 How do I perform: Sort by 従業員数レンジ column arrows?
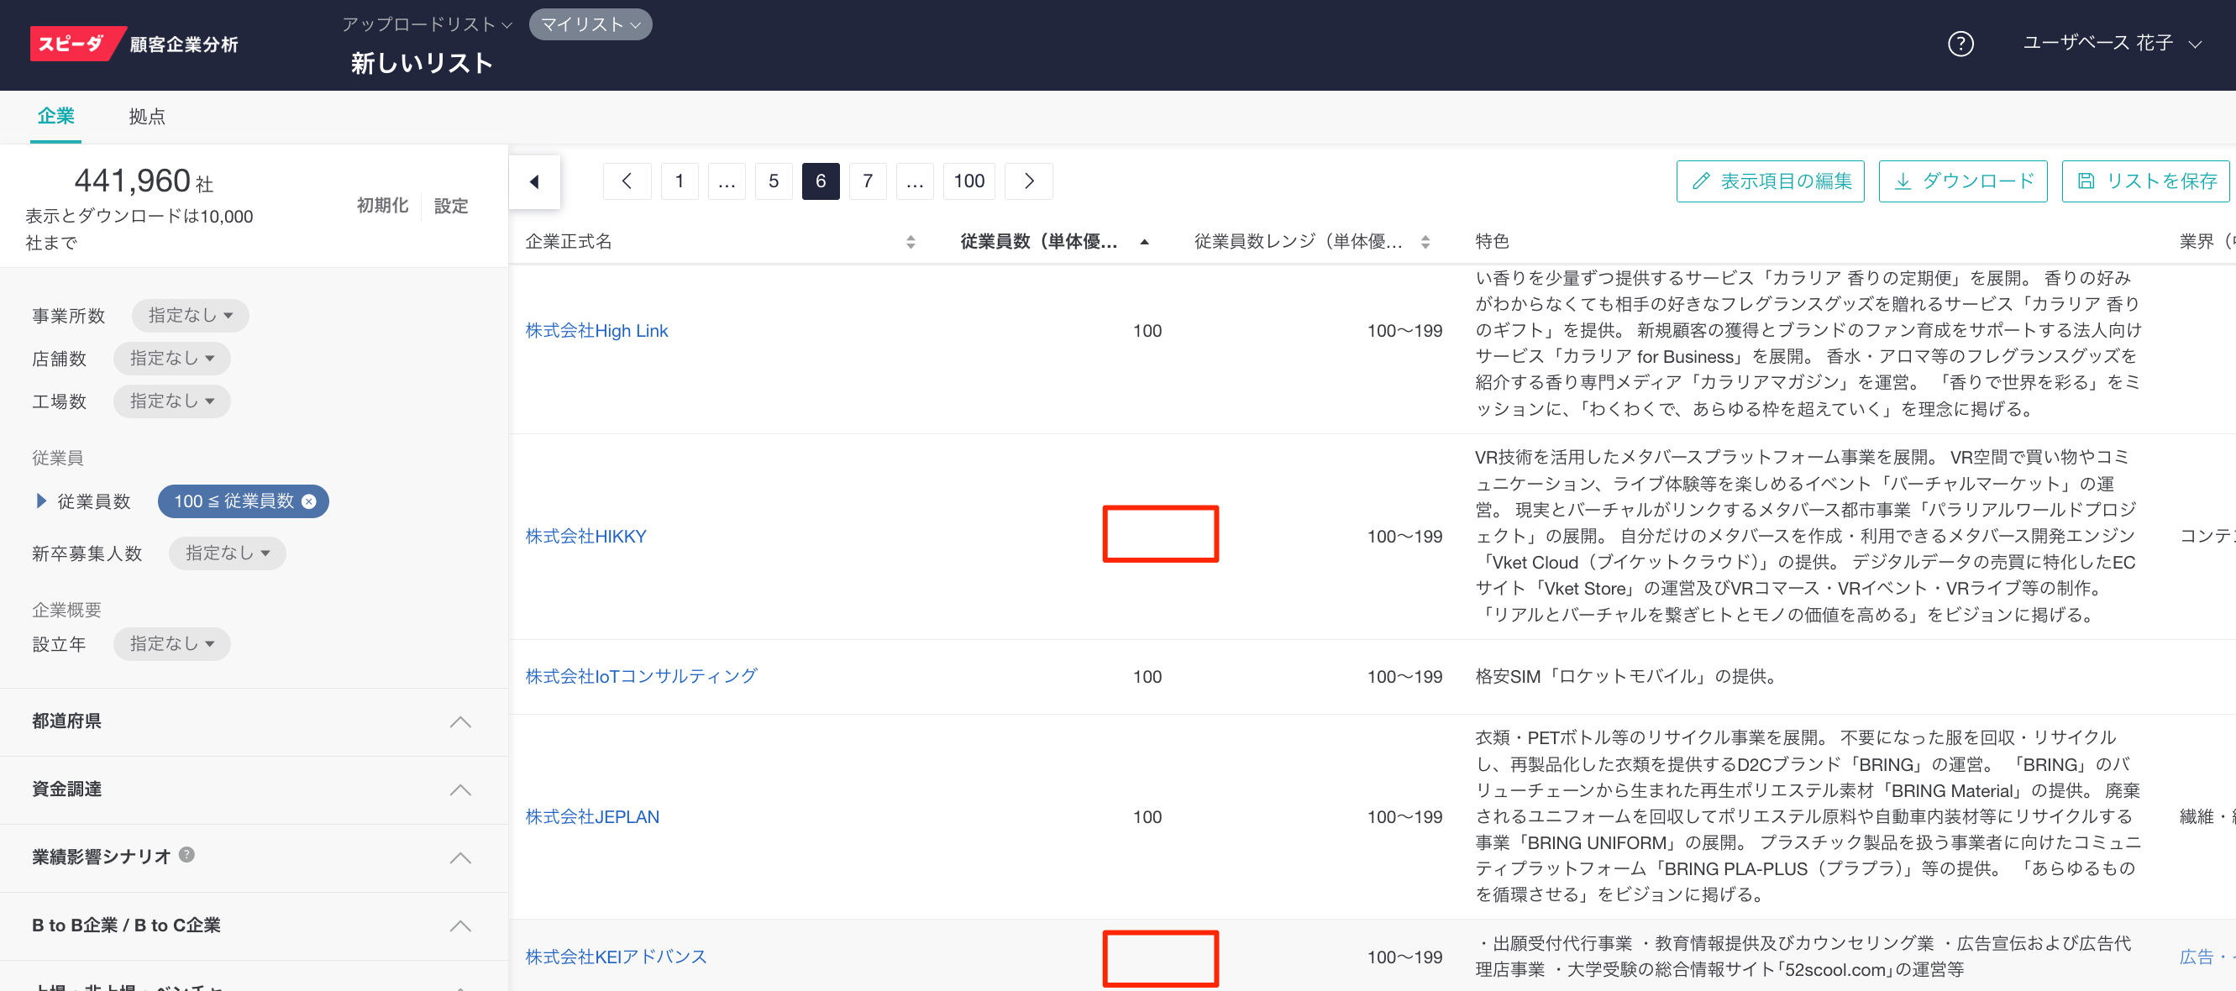(1425, 242)
